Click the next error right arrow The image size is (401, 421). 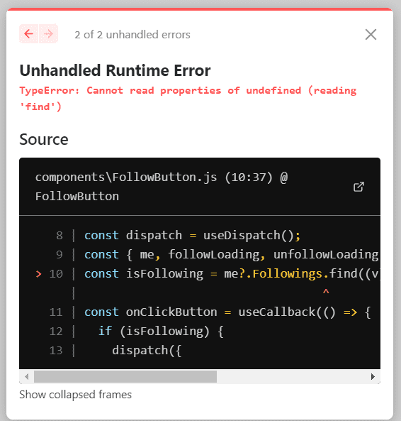[x=48, y=34]
